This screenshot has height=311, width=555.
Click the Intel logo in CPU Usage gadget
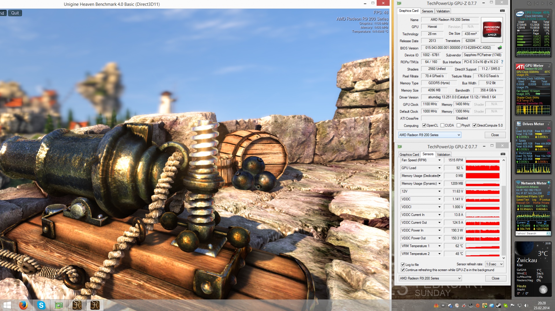pos(520,14)
